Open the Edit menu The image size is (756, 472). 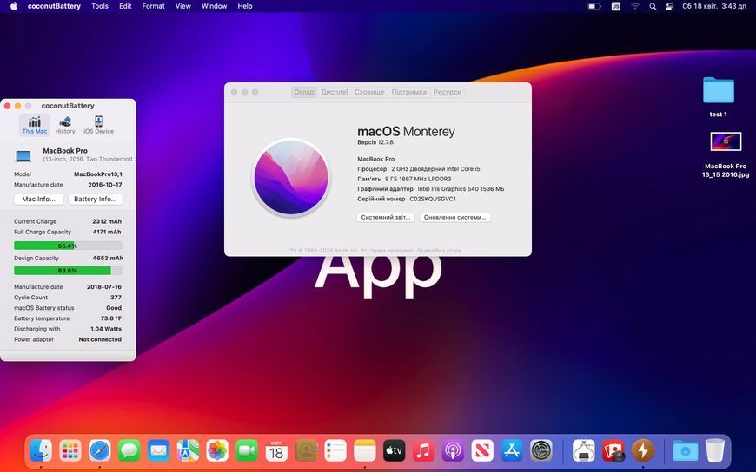pos(125,6)
